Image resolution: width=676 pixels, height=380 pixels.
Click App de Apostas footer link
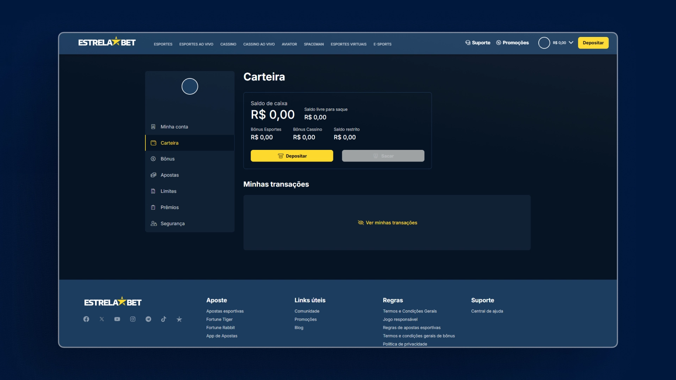(x=222, y=336)
